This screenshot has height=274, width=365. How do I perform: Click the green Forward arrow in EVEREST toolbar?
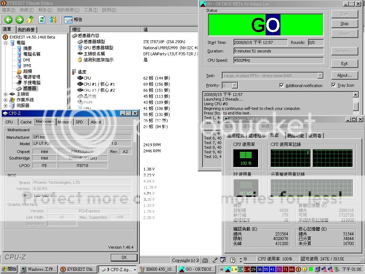coord(20,20)
